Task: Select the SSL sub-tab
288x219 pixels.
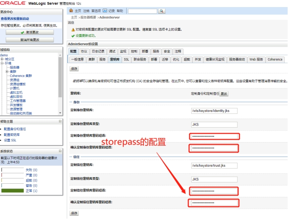Action: (x=126, y=59)
